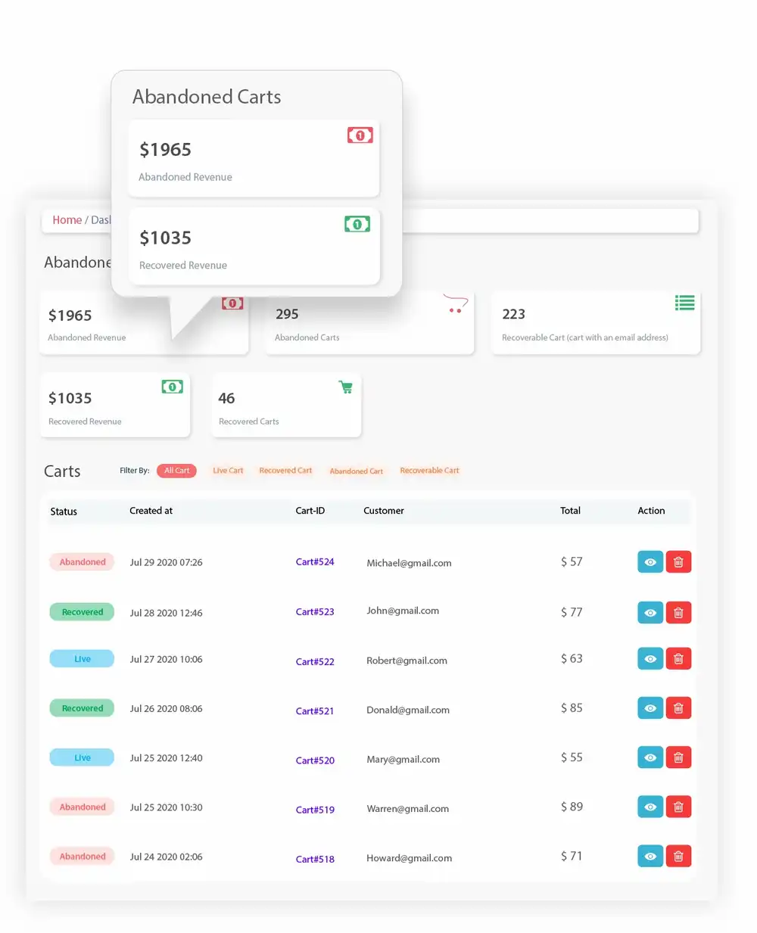Go to Home breadcrumb link
Viewport: 757px width, 933px height.
coord(67,220)
